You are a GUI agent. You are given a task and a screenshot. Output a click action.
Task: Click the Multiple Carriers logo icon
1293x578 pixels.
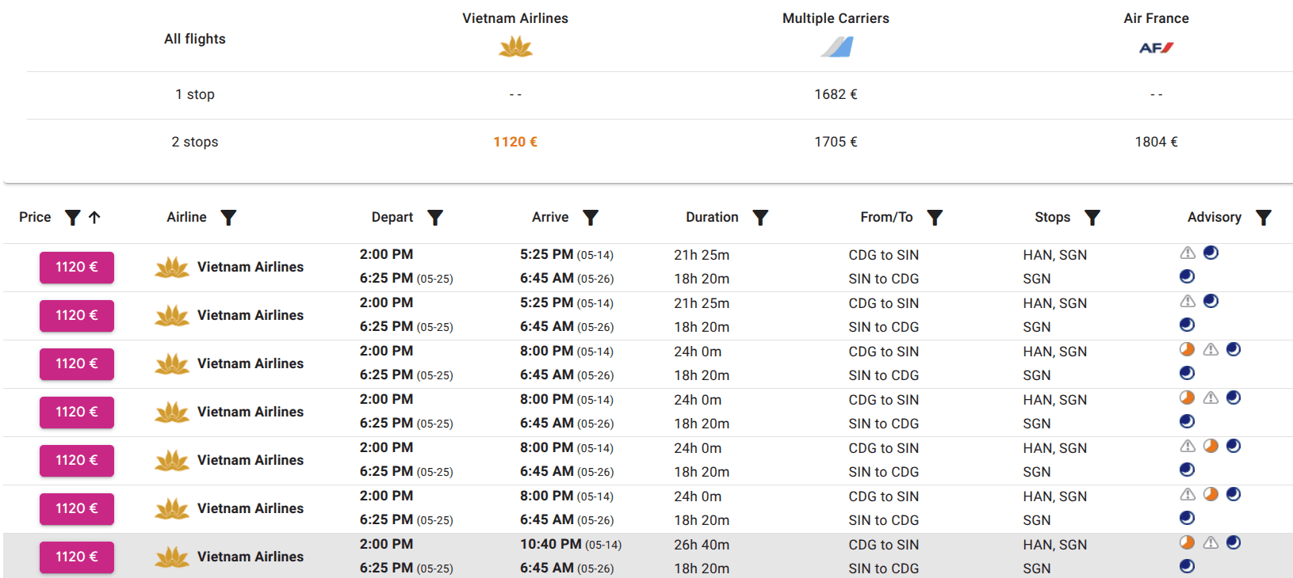(x=836, y=48)
